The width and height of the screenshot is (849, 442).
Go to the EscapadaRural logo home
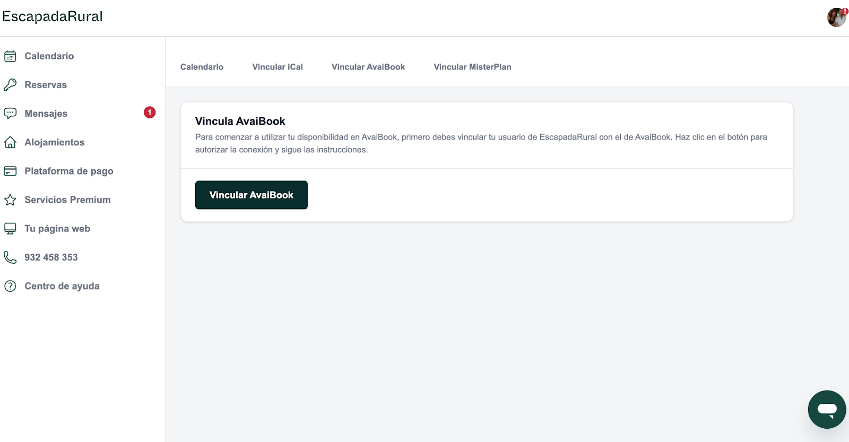point(53,16)
